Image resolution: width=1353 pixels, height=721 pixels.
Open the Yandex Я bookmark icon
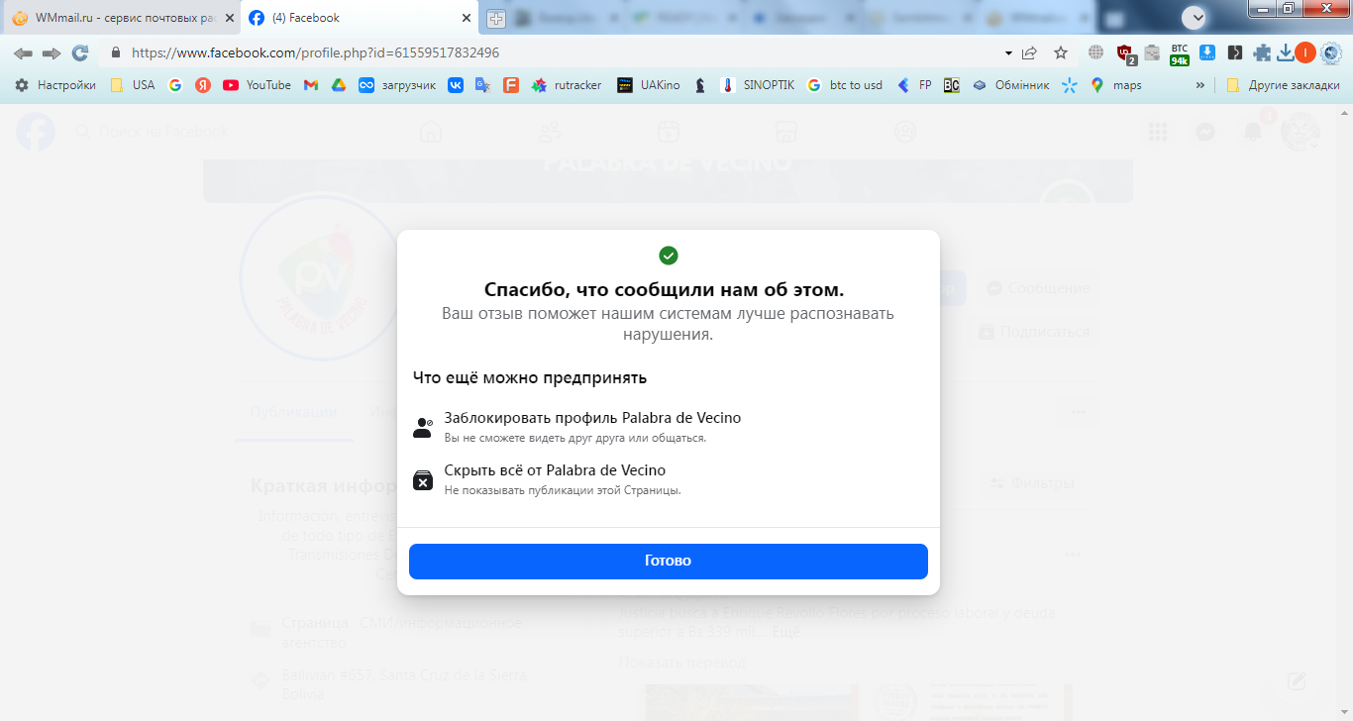click(x=203, y=85)
